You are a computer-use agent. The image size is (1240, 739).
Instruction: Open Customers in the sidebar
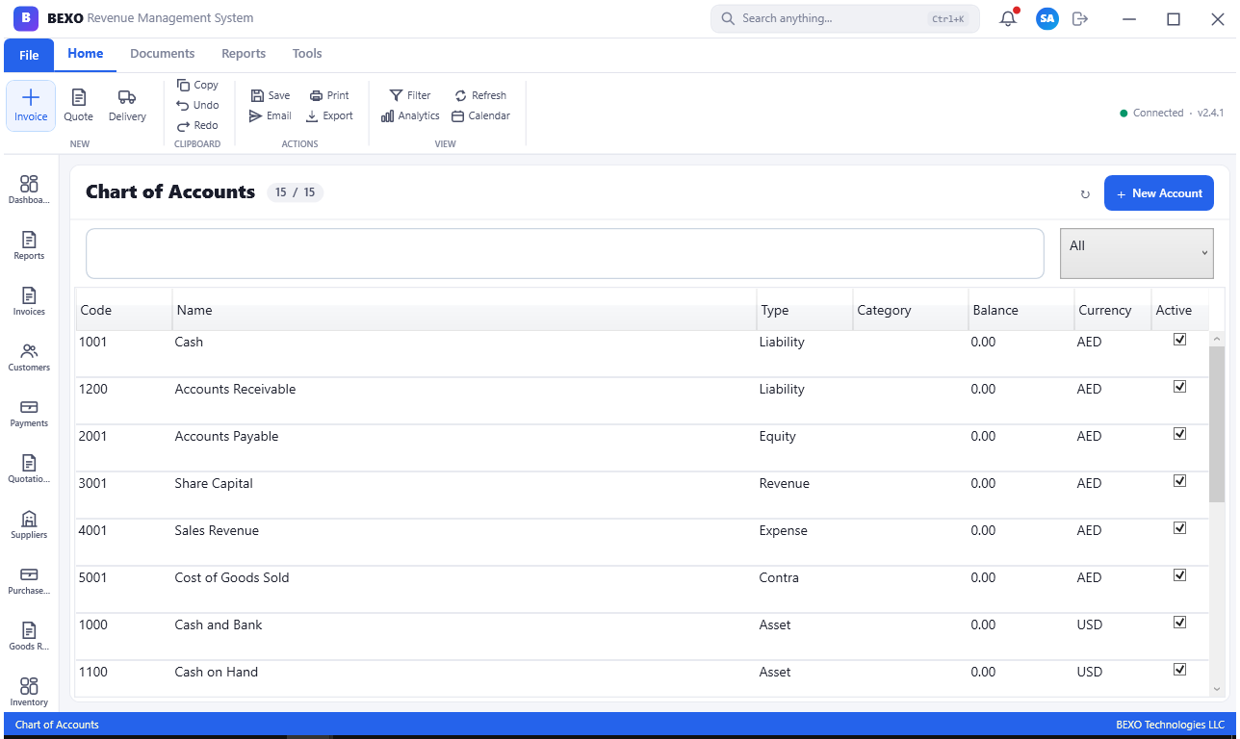(x=29, y=357)
